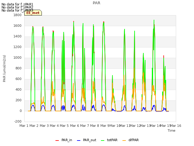Screen dimensions: 194x146
Task: Click the 'No data for f_zPAR2' message
Action: click(17, 7)
